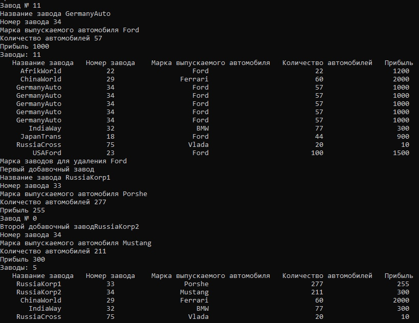Select "211" cell in RussiaKorp2 table row
Viewport: 419px width, 323px height.
[317, 292]
